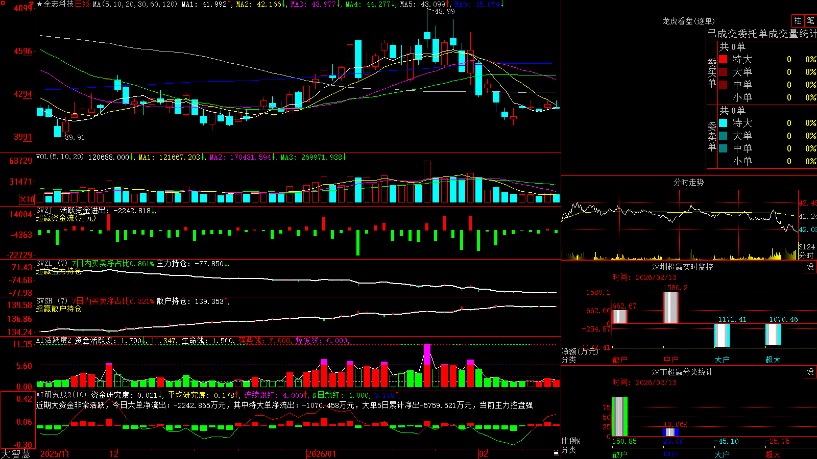Click the 02 month marker on time axis
Screen dimensions: 817x459
(x=484, y=454)
